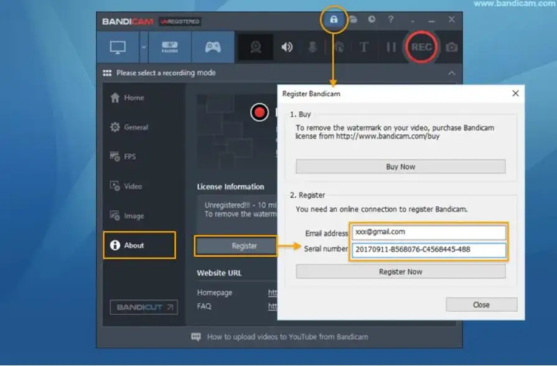Click the lock register icon in title bar
Image resolution: width=557 pixels, height=366 pixels.
(x=334, y=19)
